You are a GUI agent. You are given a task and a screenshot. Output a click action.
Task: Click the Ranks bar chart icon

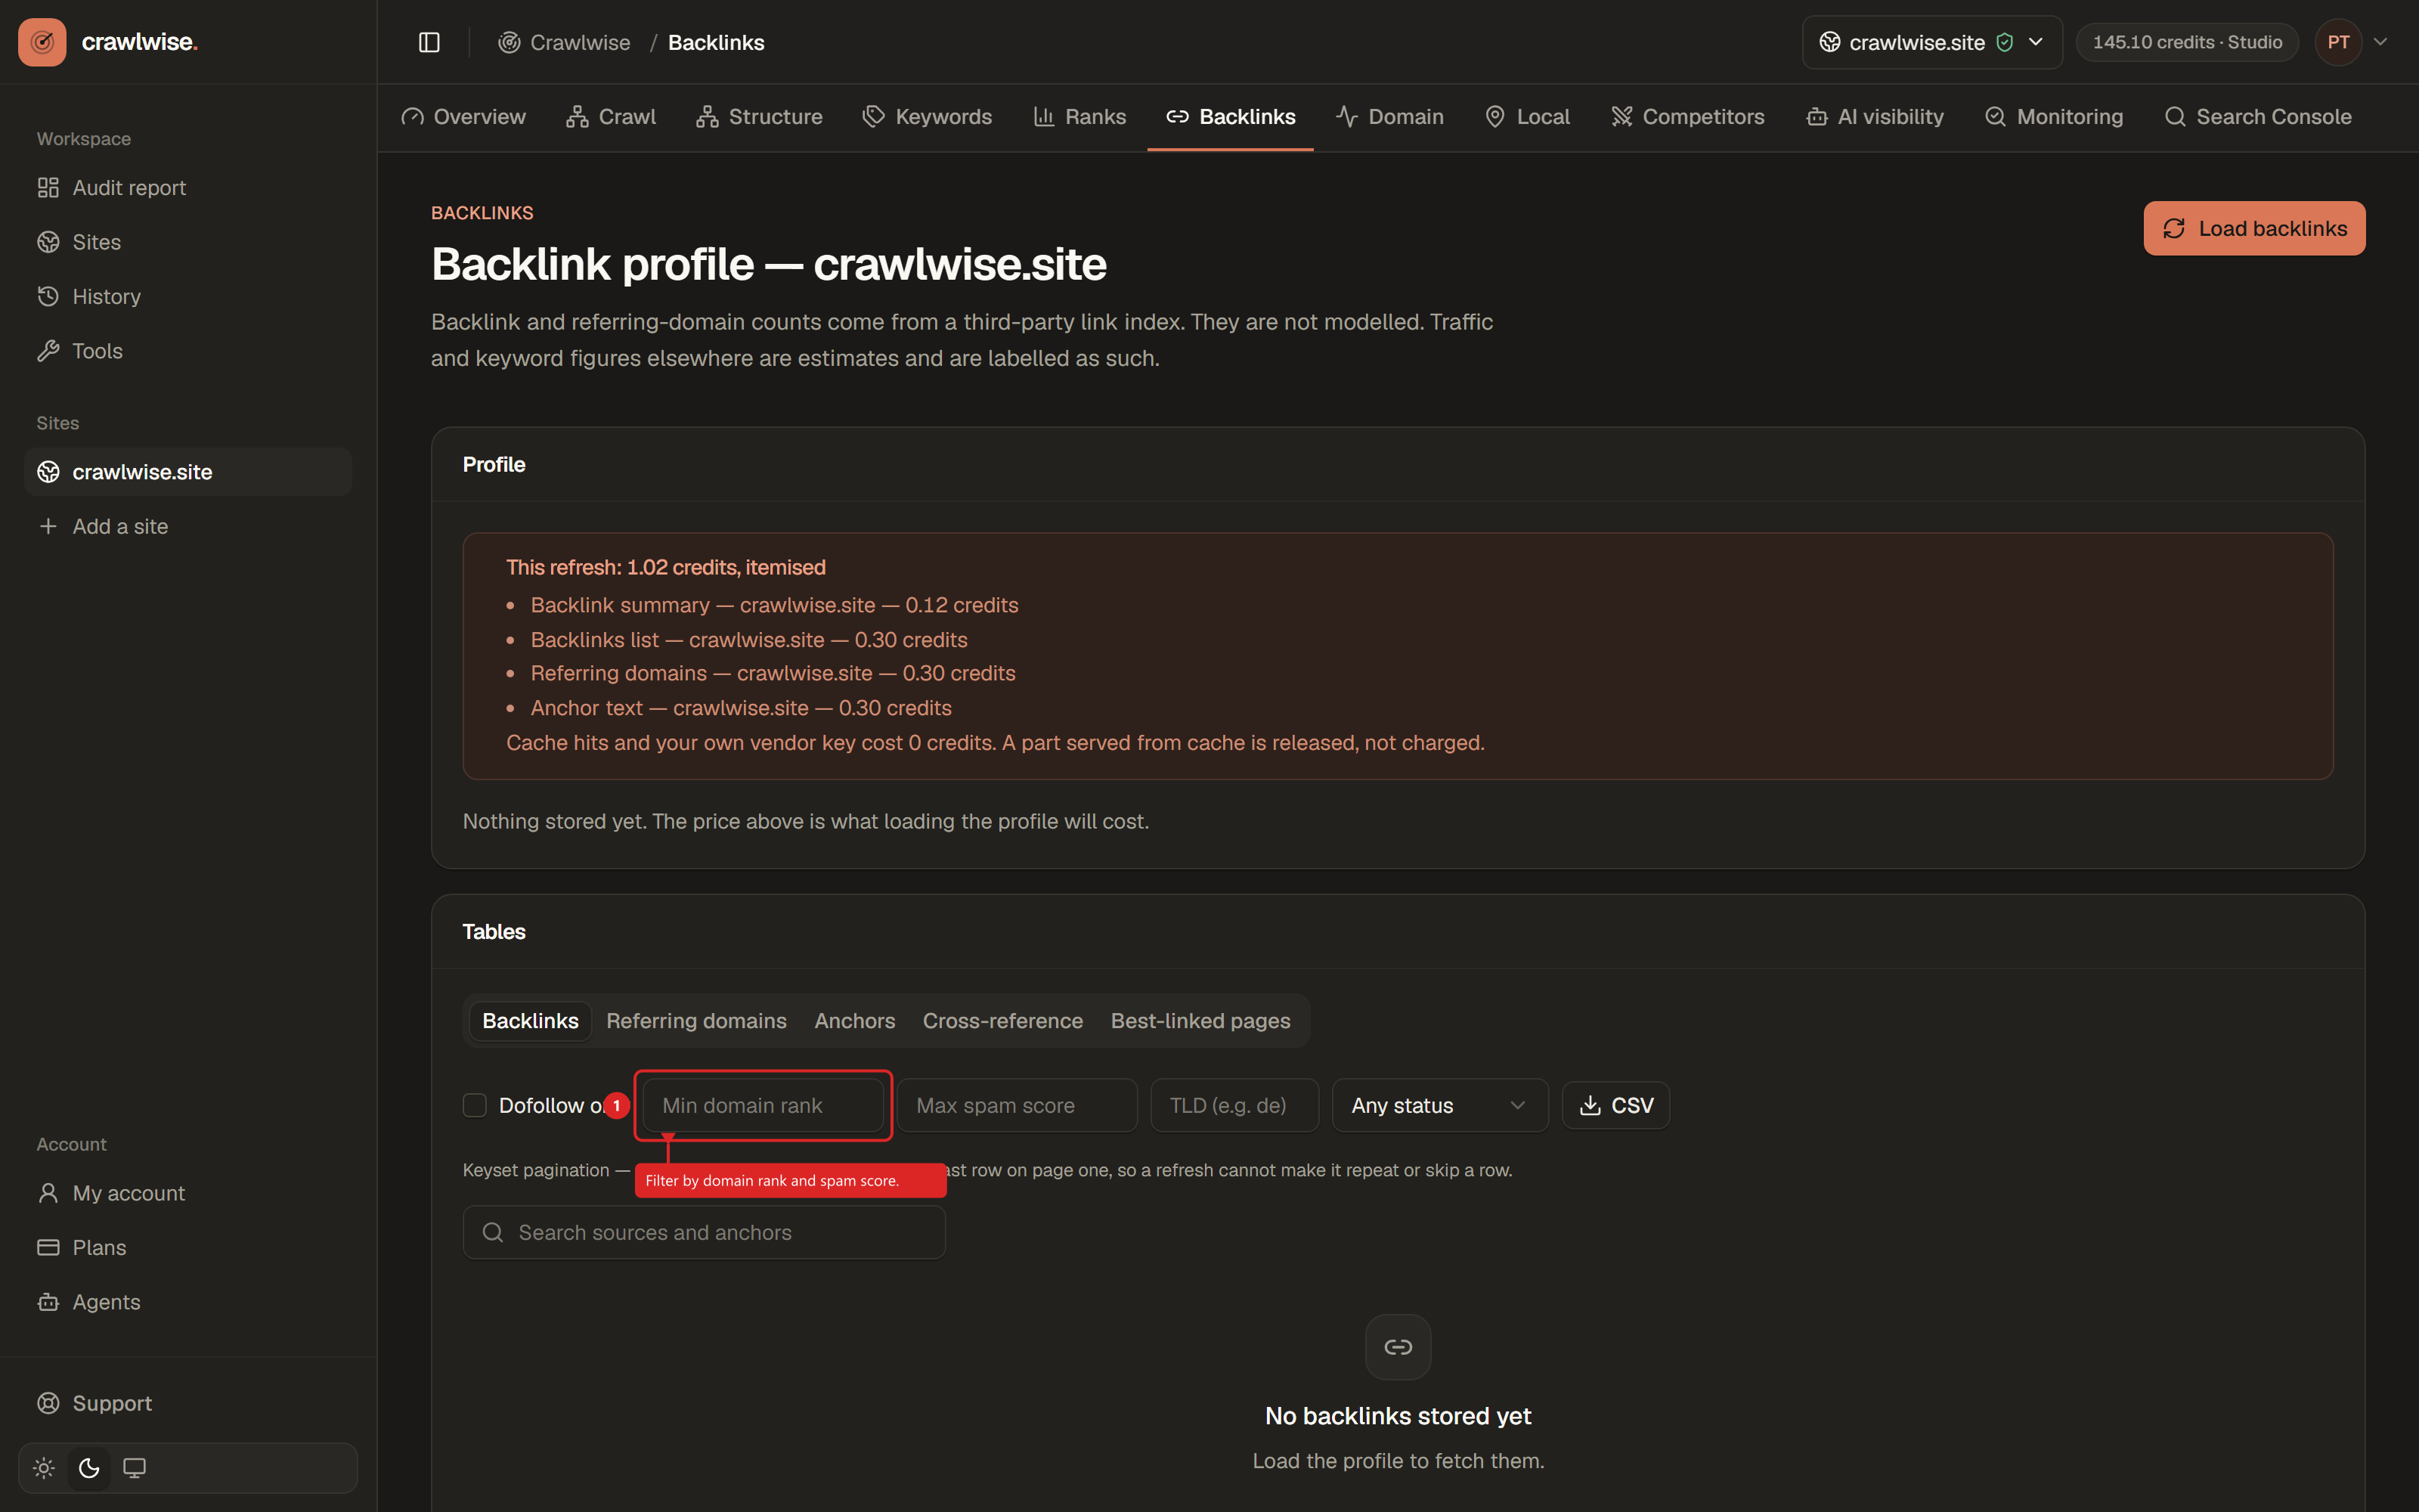pos(1043,117)
